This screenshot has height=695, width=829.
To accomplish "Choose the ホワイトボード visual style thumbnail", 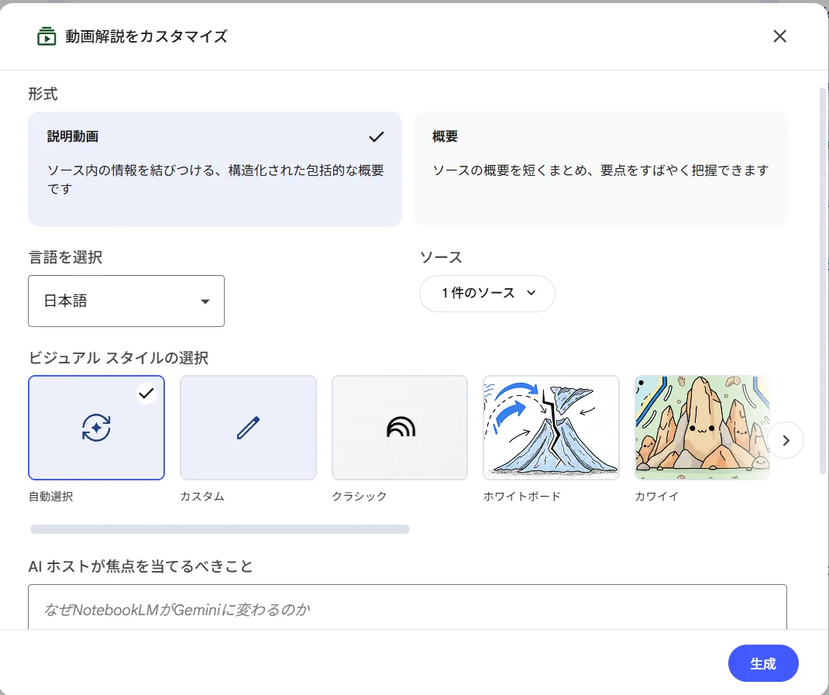I will click(551, 428).
